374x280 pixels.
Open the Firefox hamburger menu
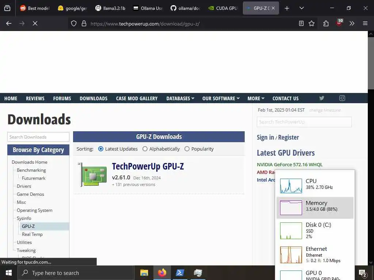click(365, 23)
